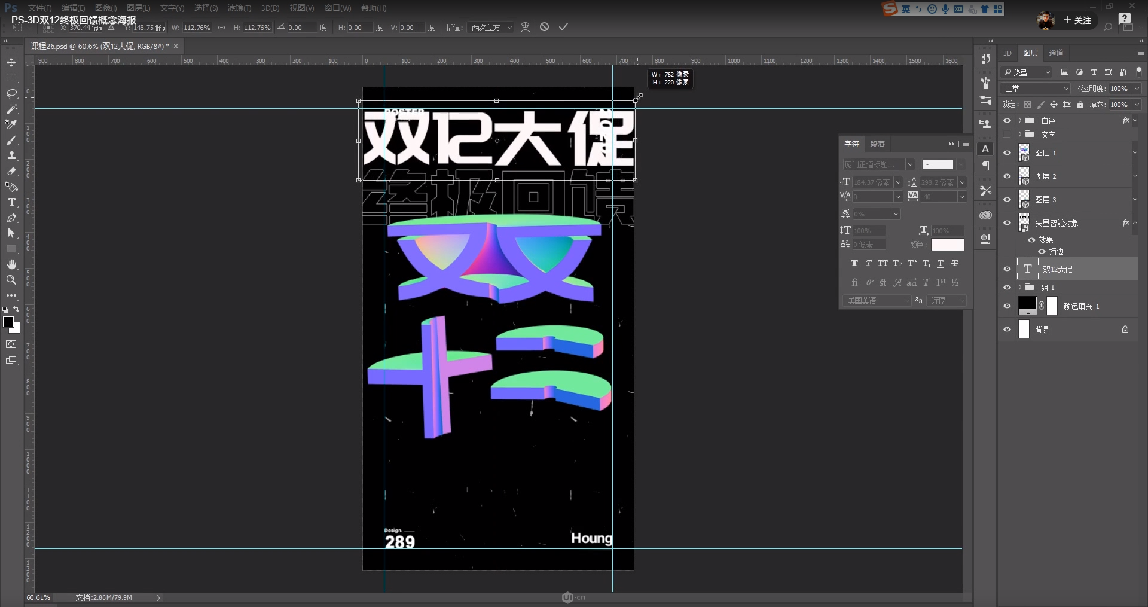Hide the 双12大促 text layer

coord(1007,269)
